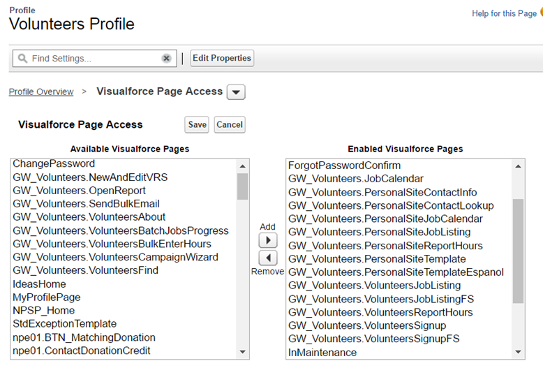Click the Add right-arrow button
543x368 pixels.
coord(268,240)
